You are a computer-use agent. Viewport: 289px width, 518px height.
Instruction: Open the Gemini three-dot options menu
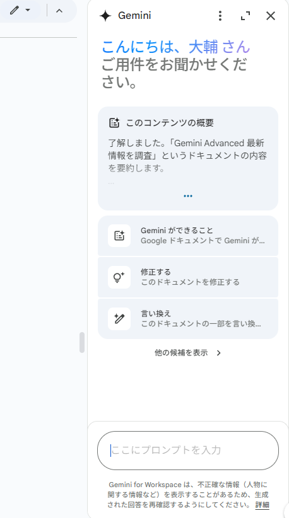point(220,16)
